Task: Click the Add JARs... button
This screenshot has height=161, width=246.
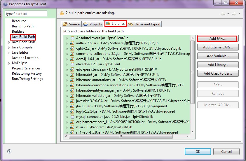Action: click(x=218, y=38)
